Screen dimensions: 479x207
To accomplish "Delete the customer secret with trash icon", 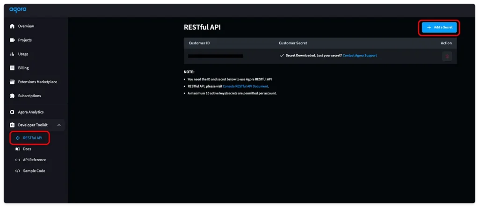I will (447, 56).
